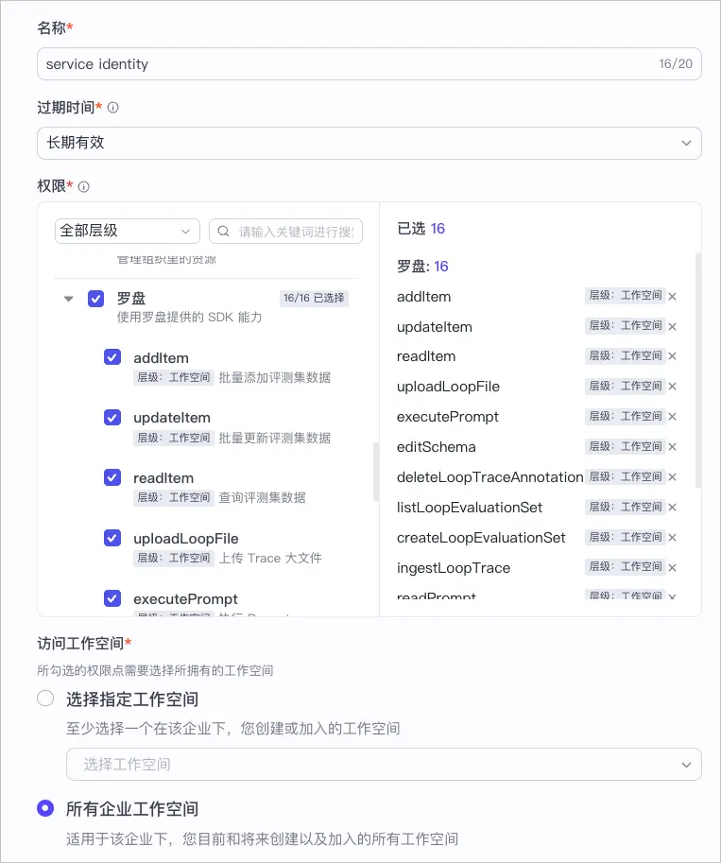Remove updateItem from selected list
Image resolution: width=721 pixels, height=863 pixels.
click(x=672, y=326)
